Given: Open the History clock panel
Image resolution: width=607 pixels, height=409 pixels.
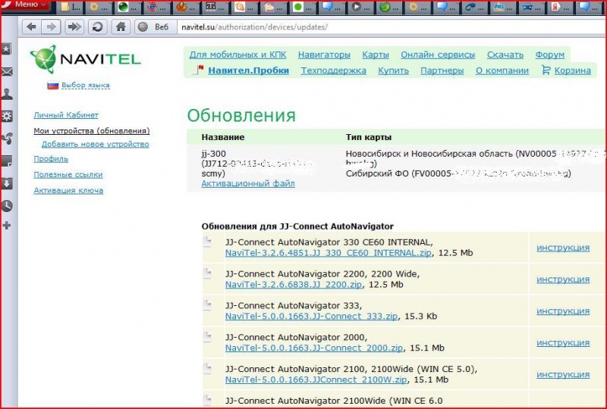Looking at the screenshot, I should point(7,205).
